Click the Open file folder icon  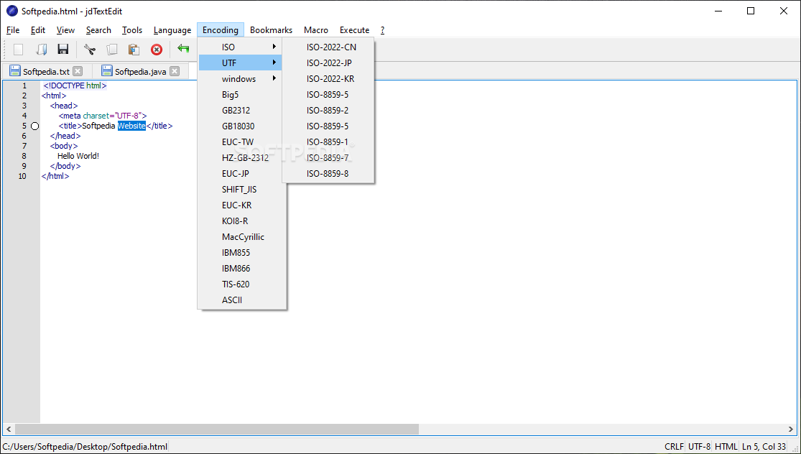pyautogui.click(x=41, y=49)
